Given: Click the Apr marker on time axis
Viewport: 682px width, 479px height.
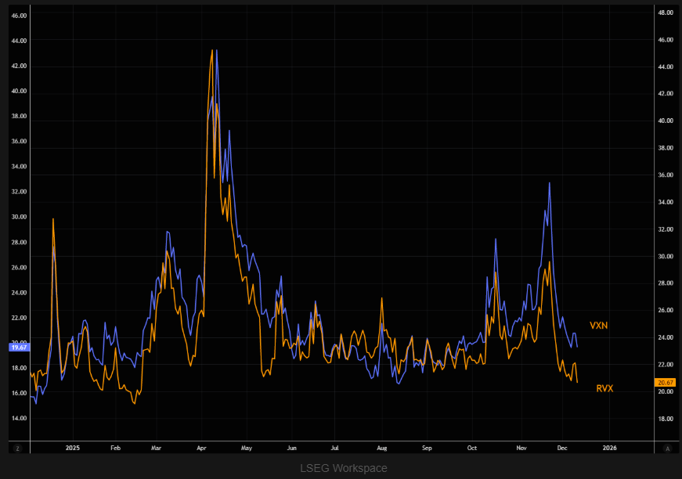Looking at the screenshot, I should (201, 448).
